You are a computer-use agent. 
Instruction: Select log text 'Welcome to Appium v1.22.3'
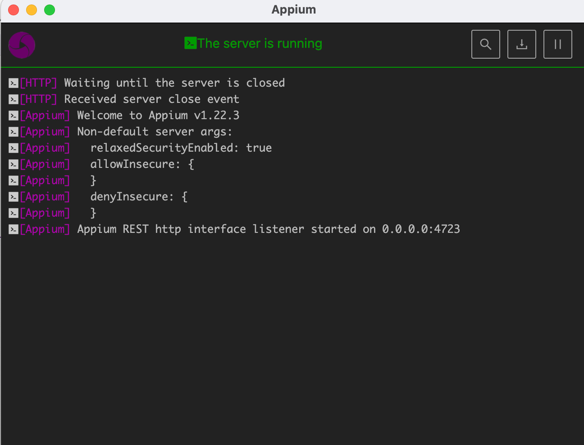pos(158,116)
